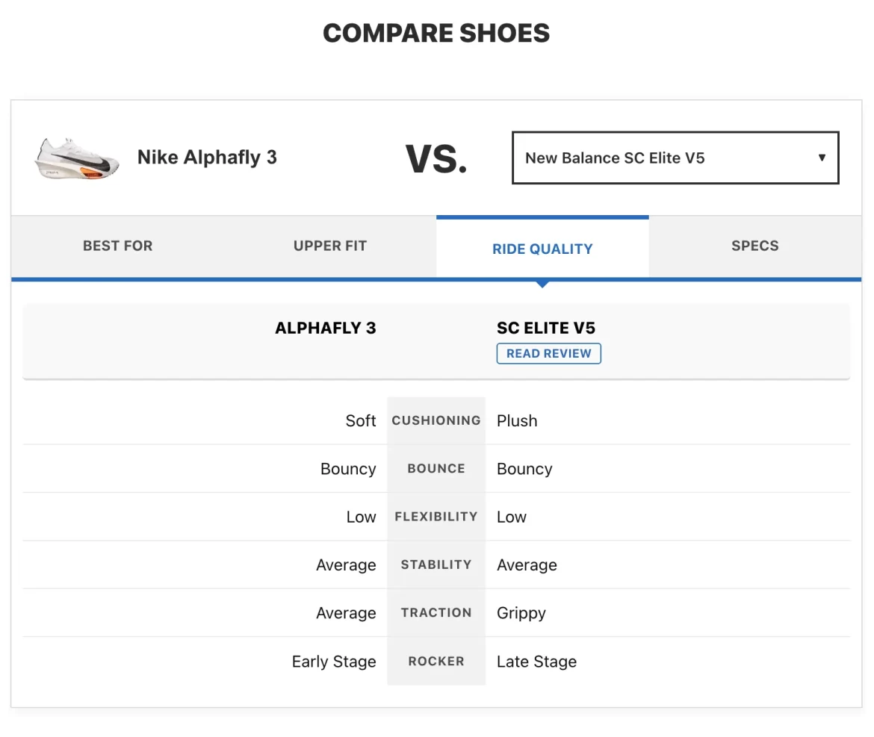Click the Grippy traction value

click(521, 613)
